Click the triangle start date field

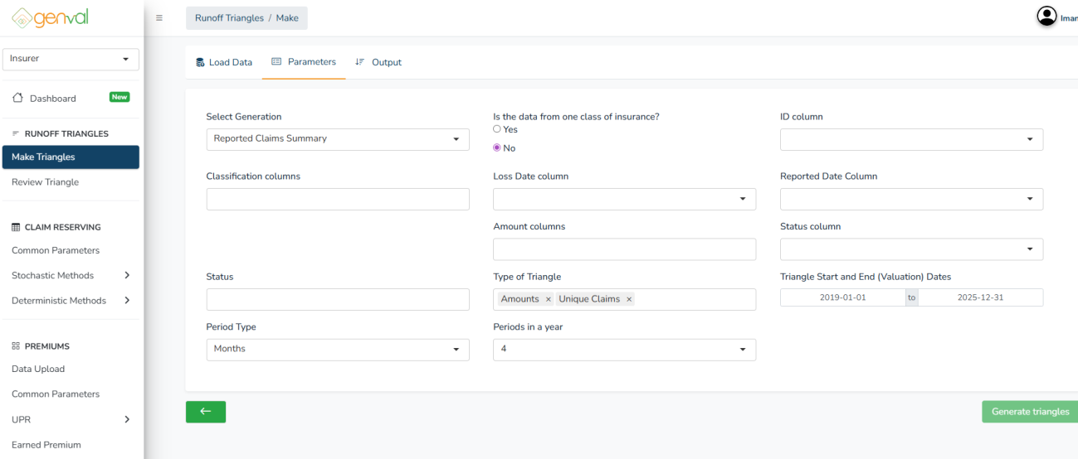pyautogui.click(x=842, y=297)
